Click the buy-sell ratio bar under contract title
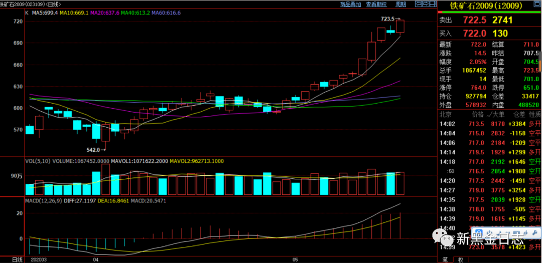 489,12
